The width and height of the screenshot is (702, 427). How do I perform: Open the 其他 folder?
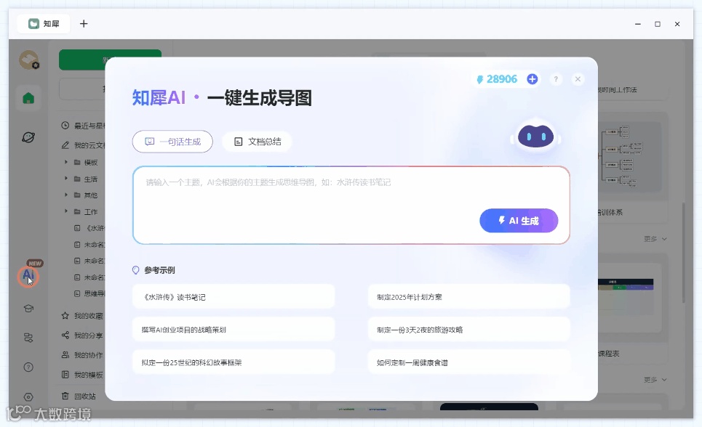point(86,195)
